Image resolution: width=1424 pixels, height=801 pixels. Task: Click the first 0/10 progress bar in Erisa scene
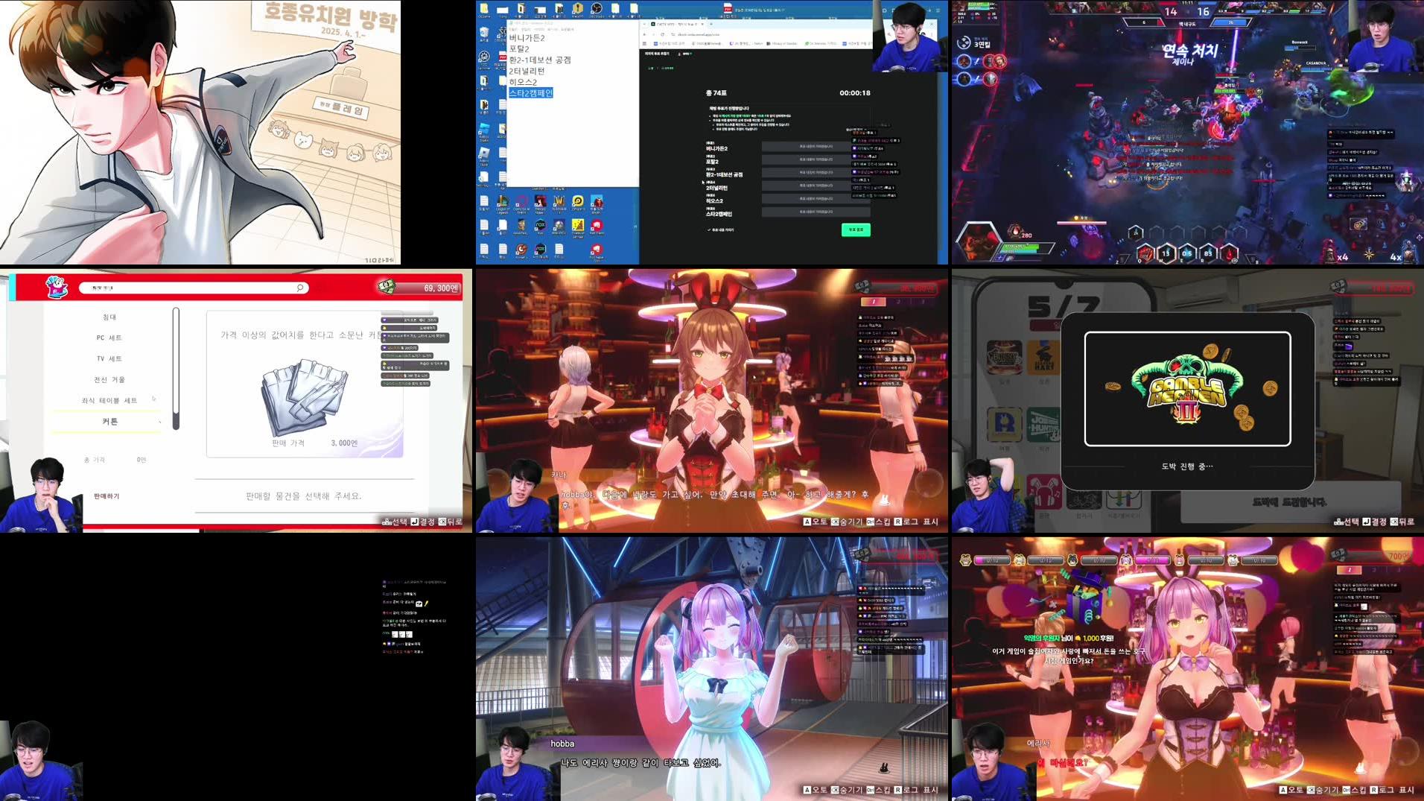click(x=991, y=560)
